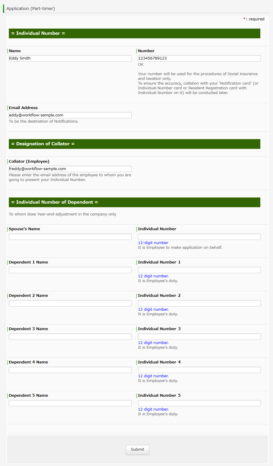The width and height of the screenshot is (273, 466).
Task: Select the Collator (Employee) email field
Action: (70, 169)
